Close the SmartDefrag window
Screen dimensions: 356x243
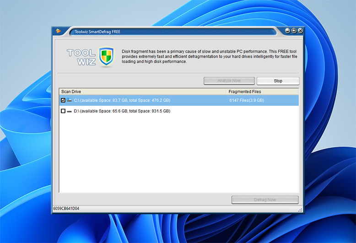(x=300, y=31)
